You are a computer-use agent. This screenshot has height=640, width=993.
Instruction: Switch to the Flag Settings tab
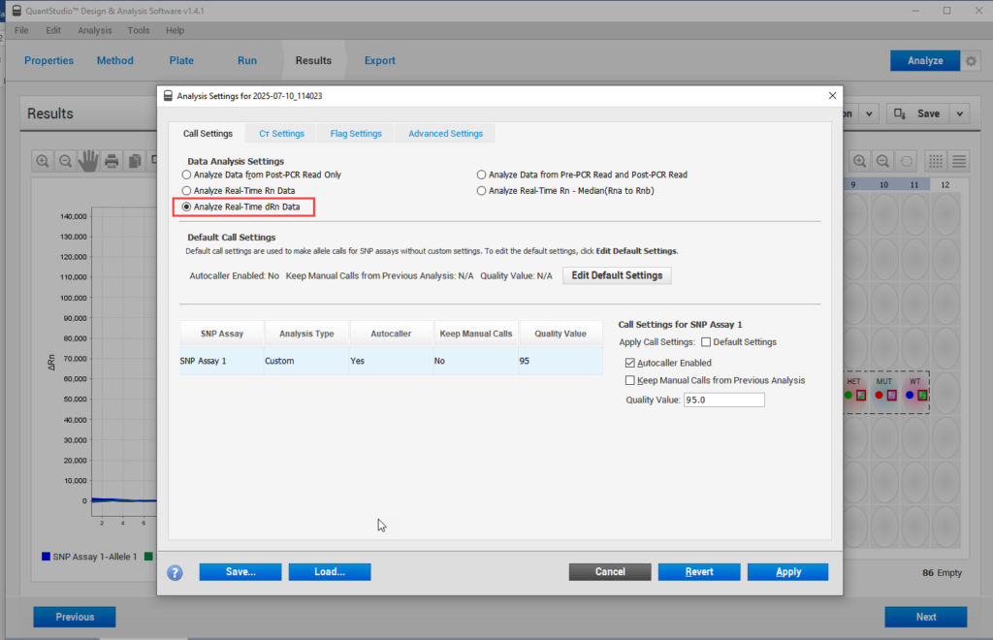coord(356,134)
